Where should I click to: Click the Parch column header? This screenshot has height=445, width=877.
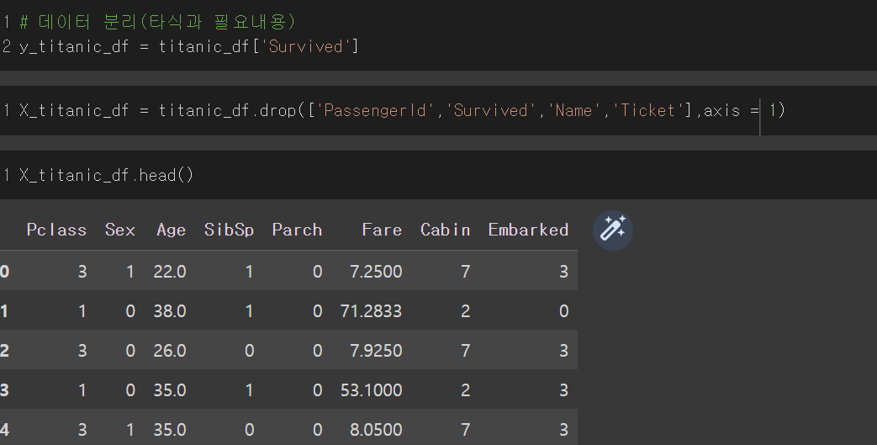pos(297,230)
